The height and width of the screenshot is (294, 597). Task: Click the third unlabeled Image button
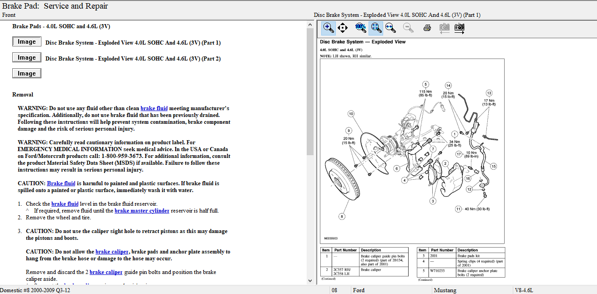click(26, 73)
